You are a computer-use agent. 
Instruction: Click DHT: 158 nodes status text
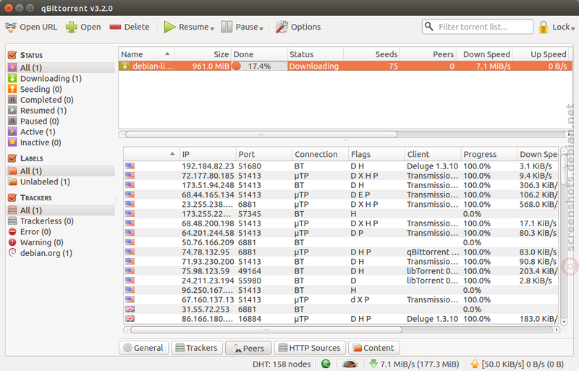282,364
